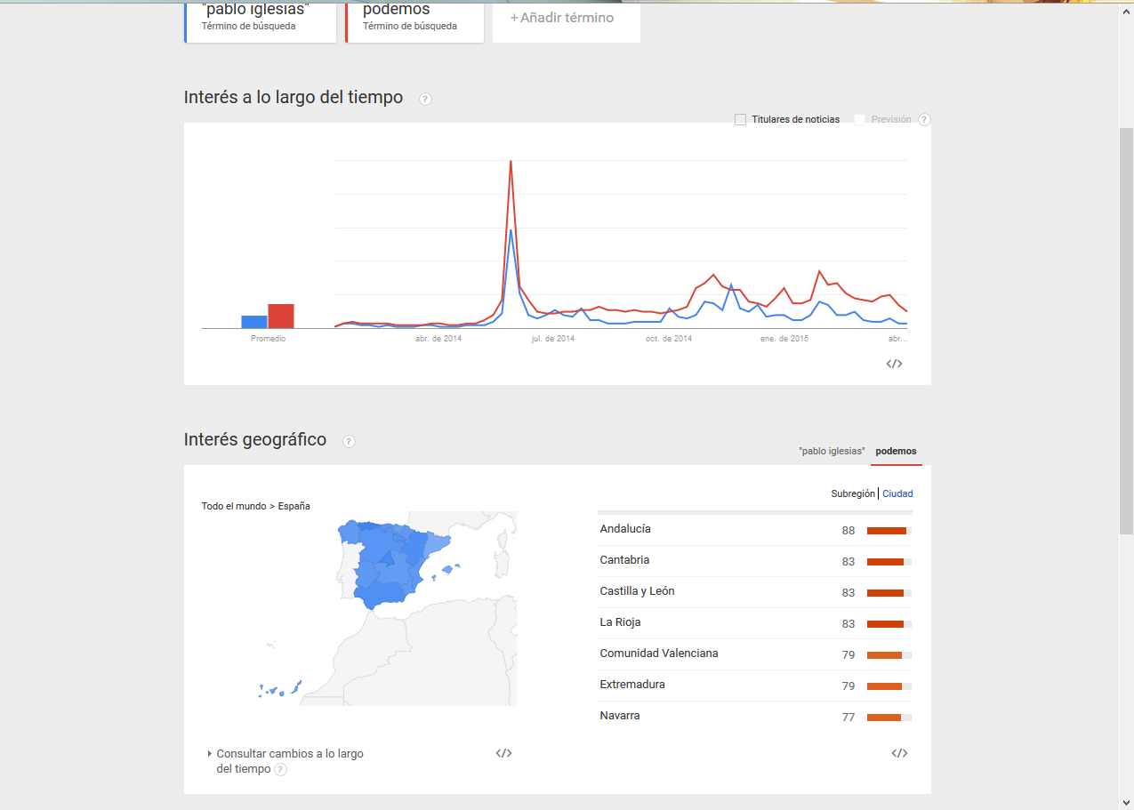The image size is (1134, 810).
Task: Click 'jul. de 2014' axis label
Action: click(553, 339)
